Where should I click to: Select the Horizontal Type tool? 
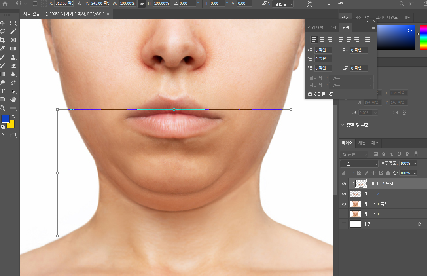[x=3, y=91]
